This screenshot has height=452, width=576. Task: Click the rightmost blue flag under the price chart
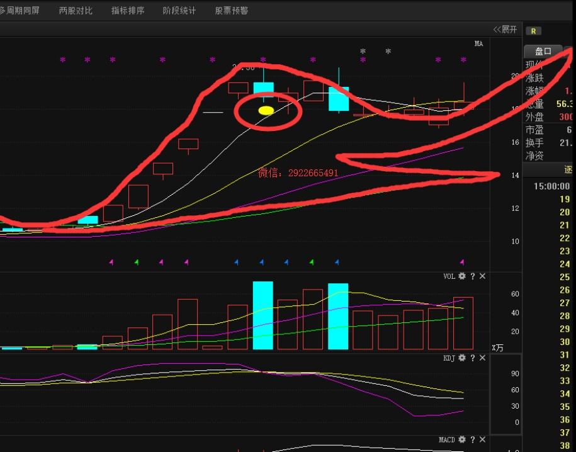pos(337,262)
